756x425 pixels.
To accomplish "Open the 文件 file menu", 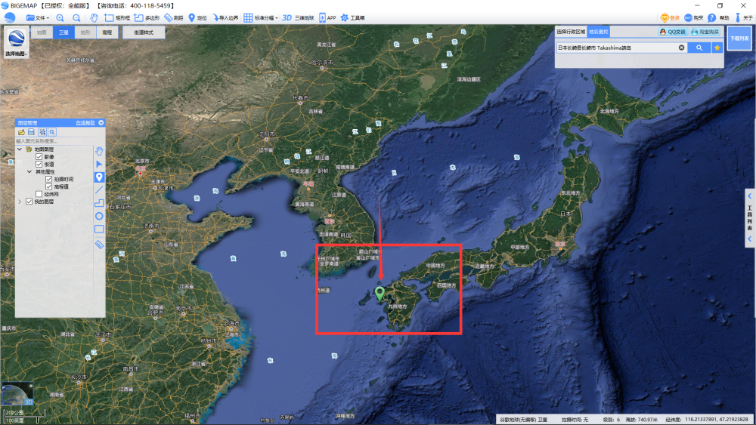I will (37, 18).
